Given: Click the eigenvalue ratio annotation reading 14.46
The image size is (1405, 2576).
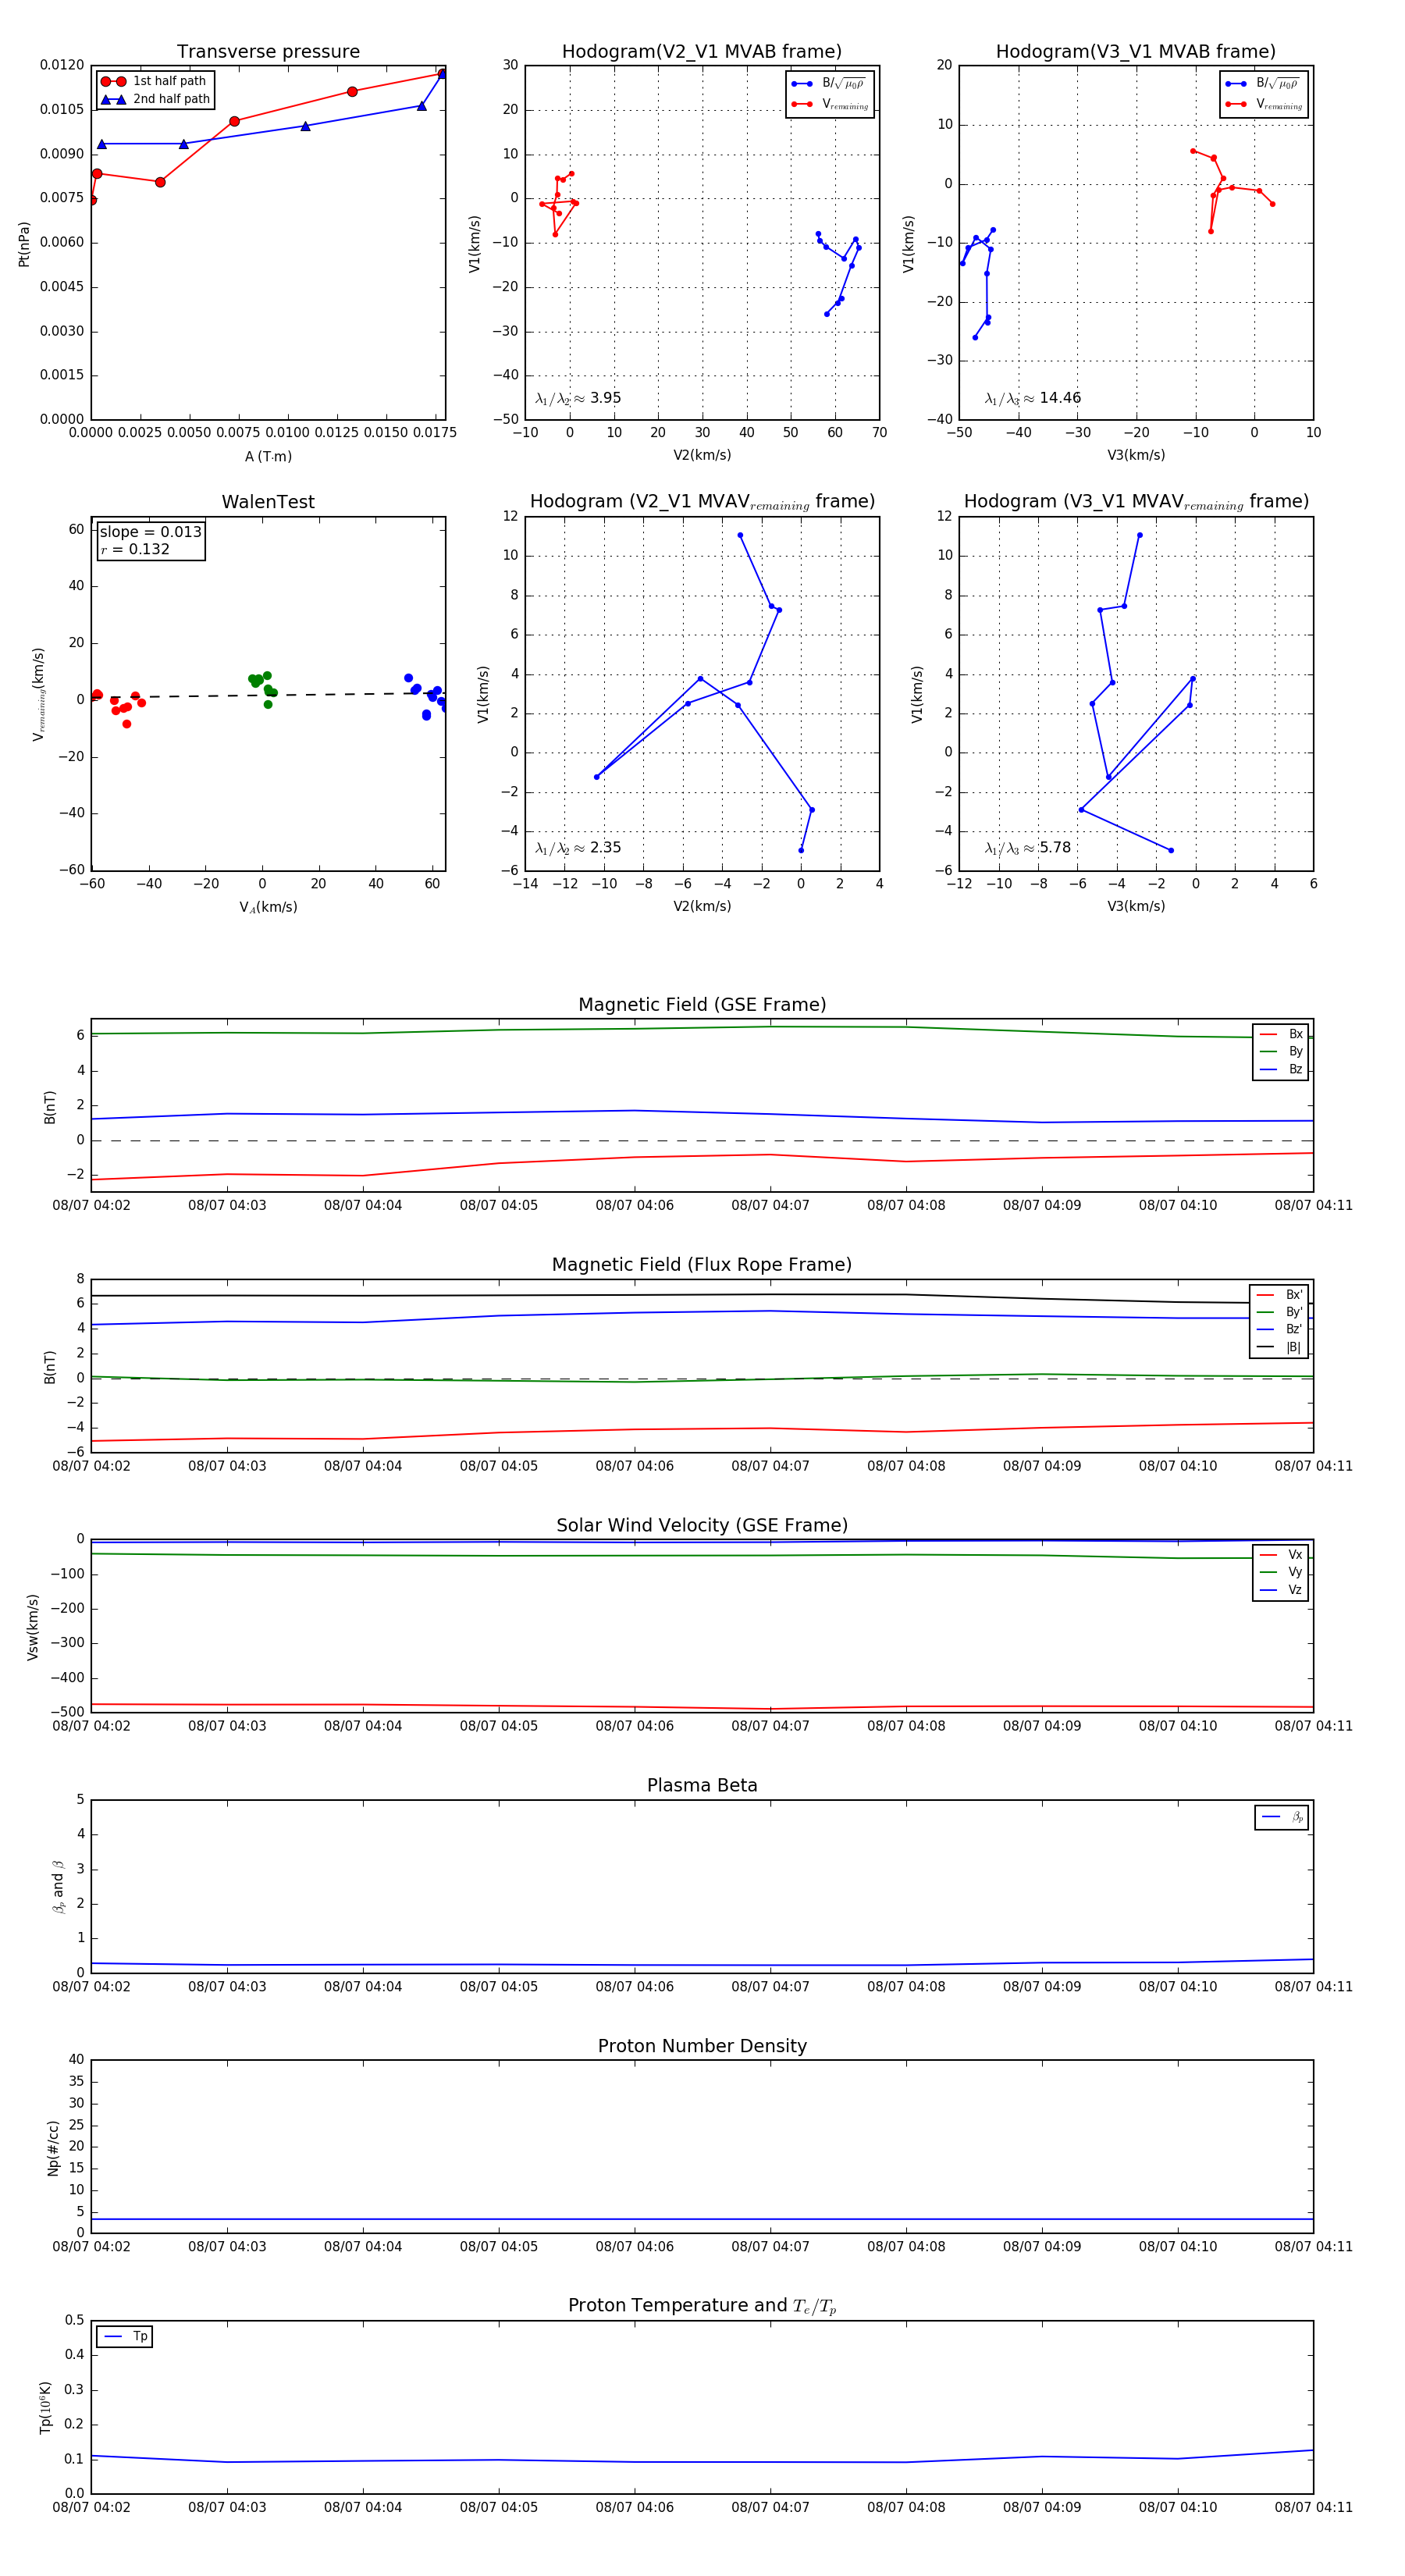Looking at the screenshot, I should [x=1033, y=398].
